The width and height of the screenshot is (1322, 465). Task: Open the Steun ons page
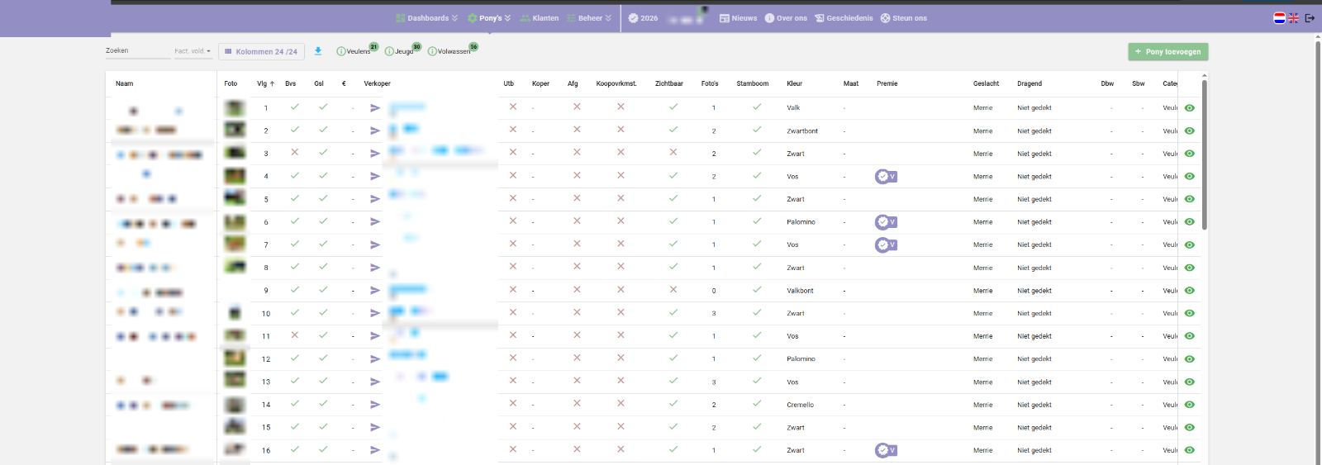904,18
